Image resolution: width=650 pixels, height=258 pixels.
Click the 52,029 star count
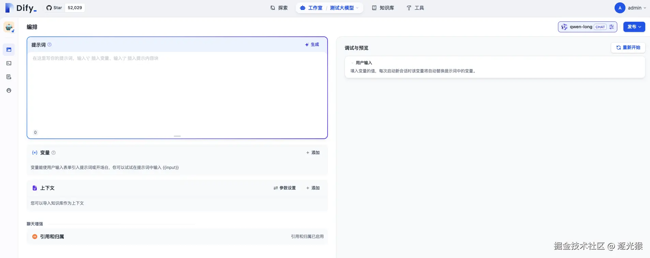pos(75,8)
